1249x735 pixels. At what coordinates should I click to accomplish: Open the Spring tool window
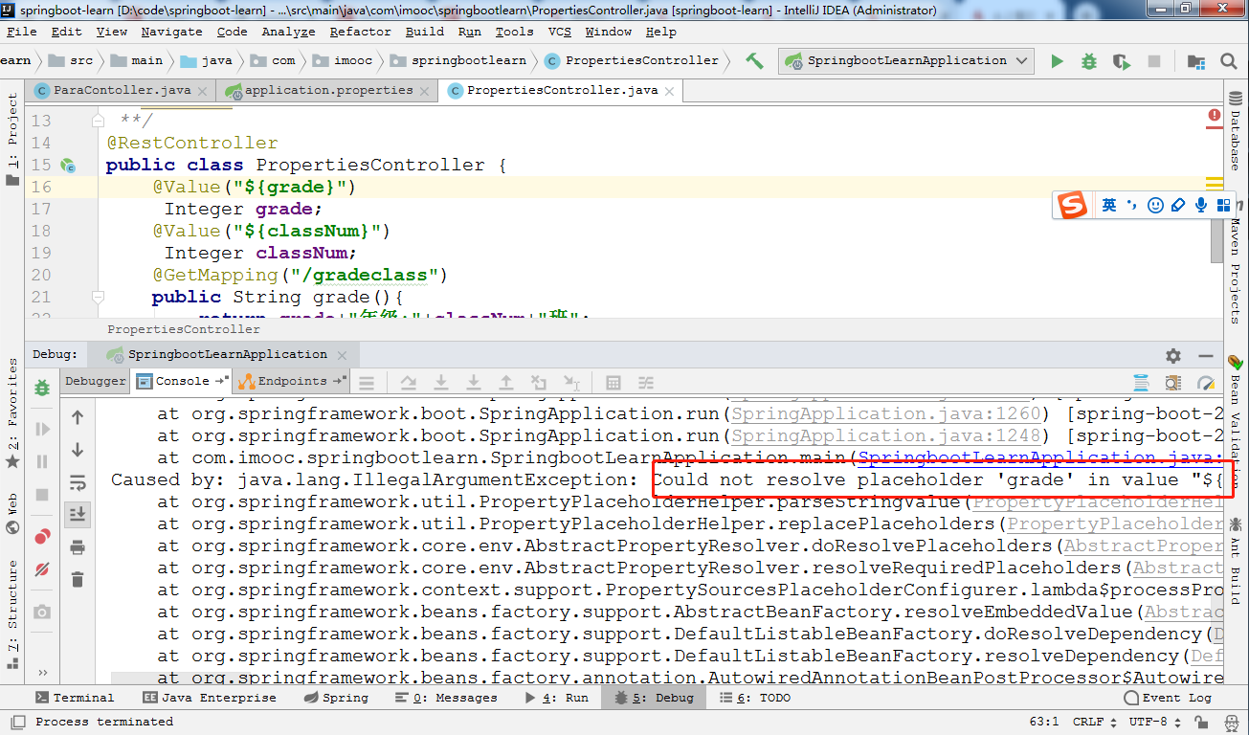[x=335, y=698]
